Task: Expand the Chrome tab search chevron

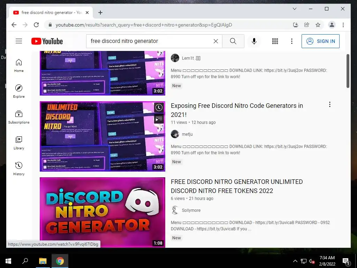Action: pyautogui.click(x=294, y=9)
